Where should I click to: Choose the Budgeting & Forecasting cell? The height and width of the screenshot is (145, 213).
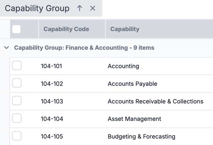click(141, 136)
